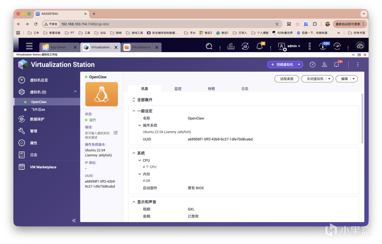Open the 百度一下，你就知道 bookmark
The height and width of the screenshot is (244, 382).
click(x=312, y=33)
